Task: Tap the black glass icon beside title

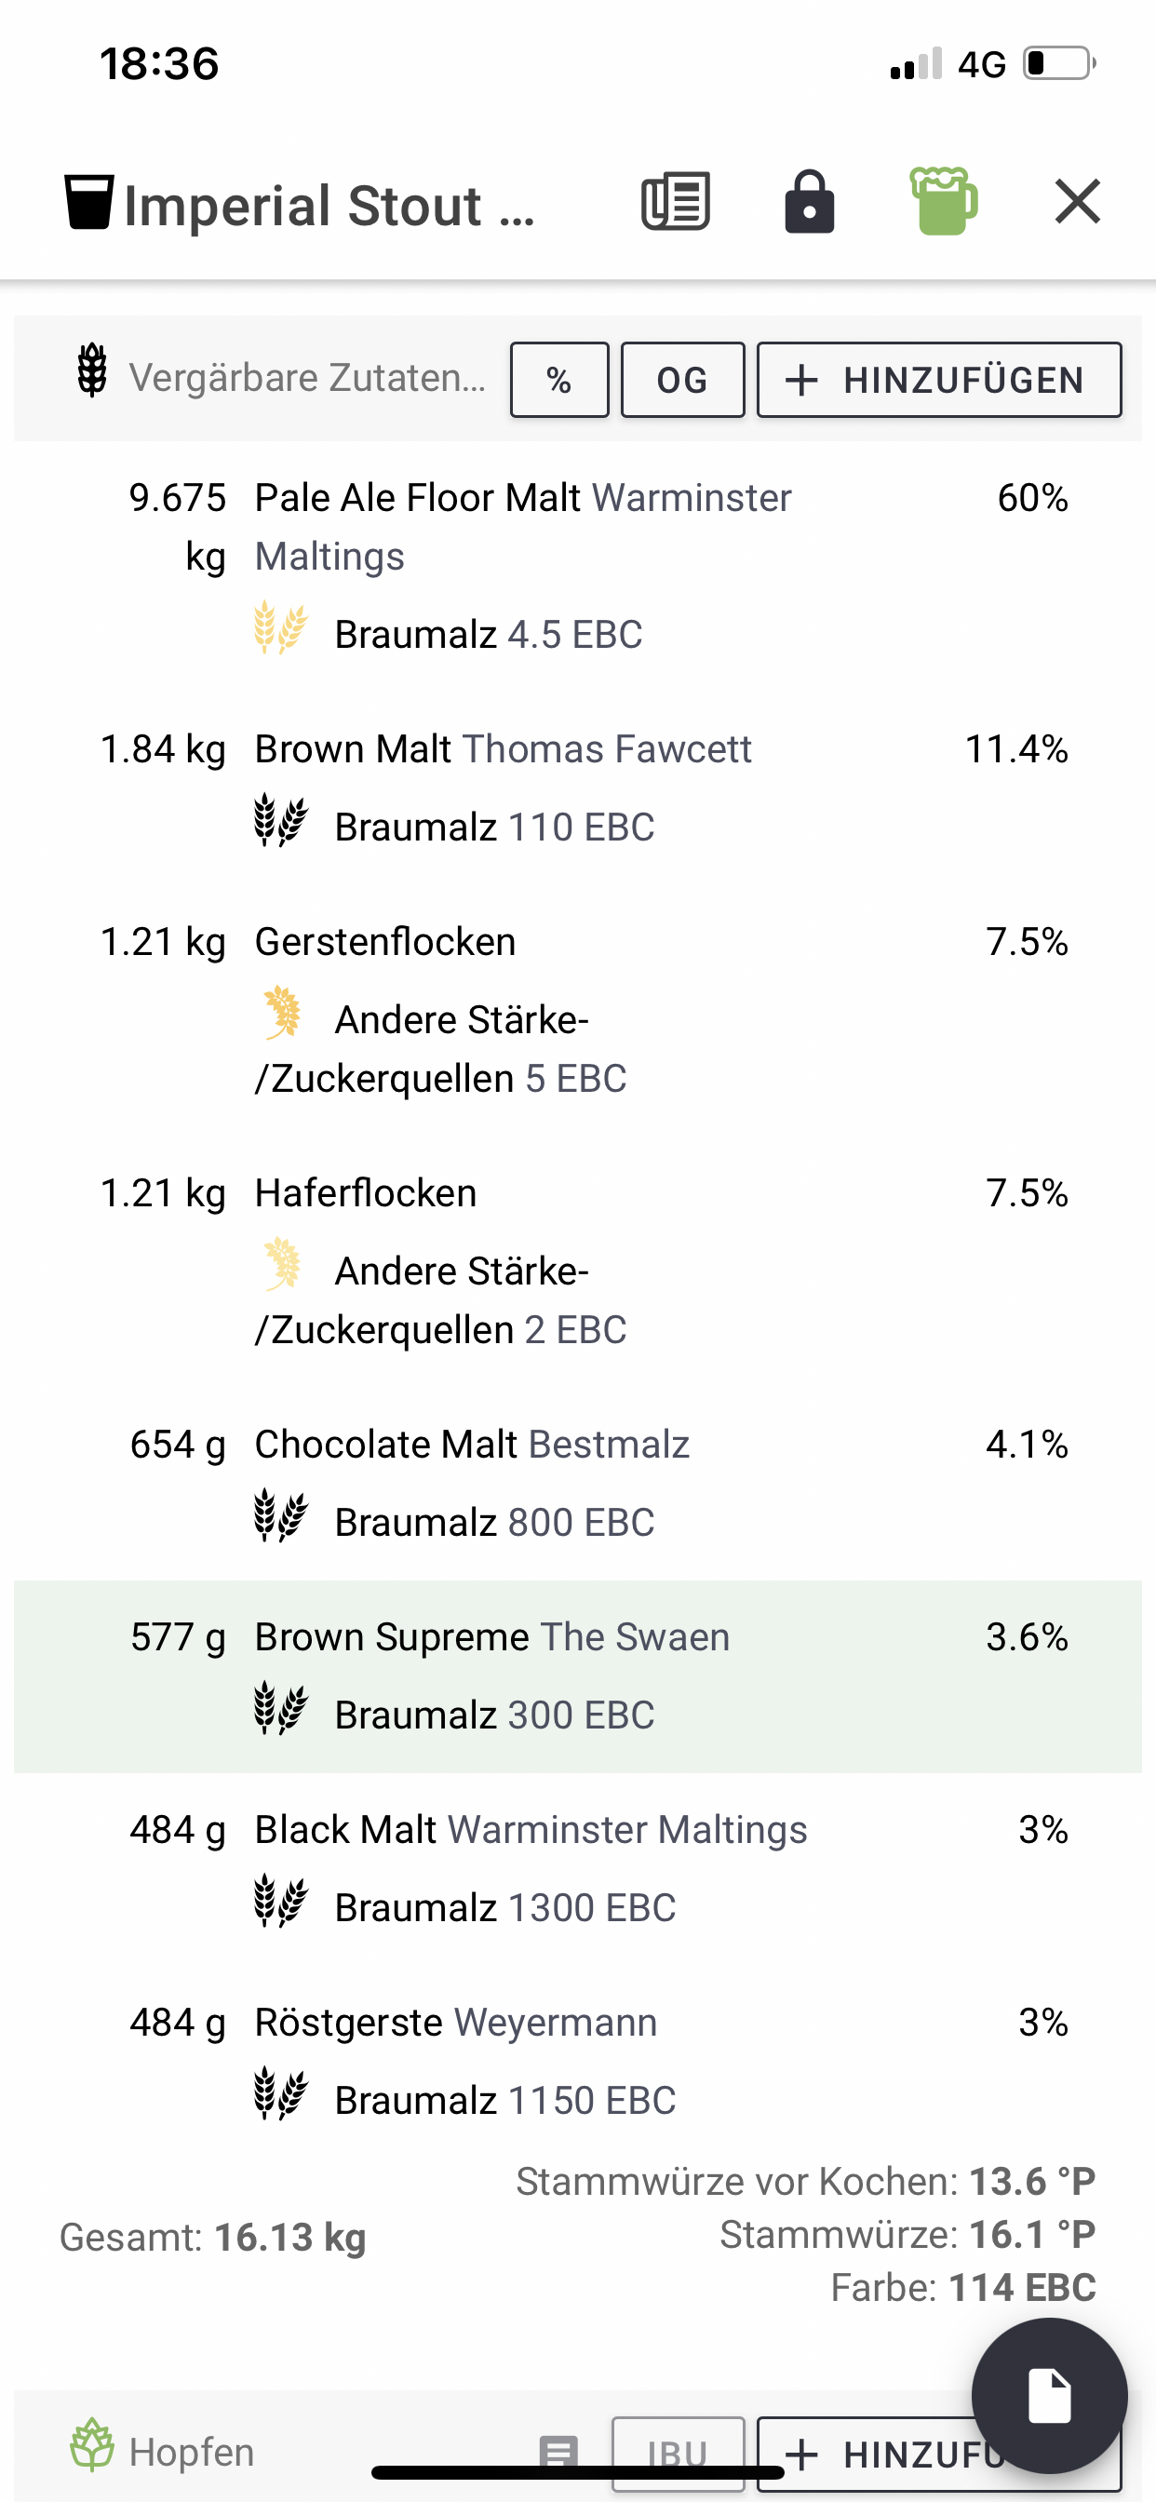Action: coord(89,202)
